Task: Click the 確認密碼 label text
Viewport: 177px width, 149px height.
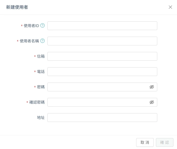Action: (37, 102)
